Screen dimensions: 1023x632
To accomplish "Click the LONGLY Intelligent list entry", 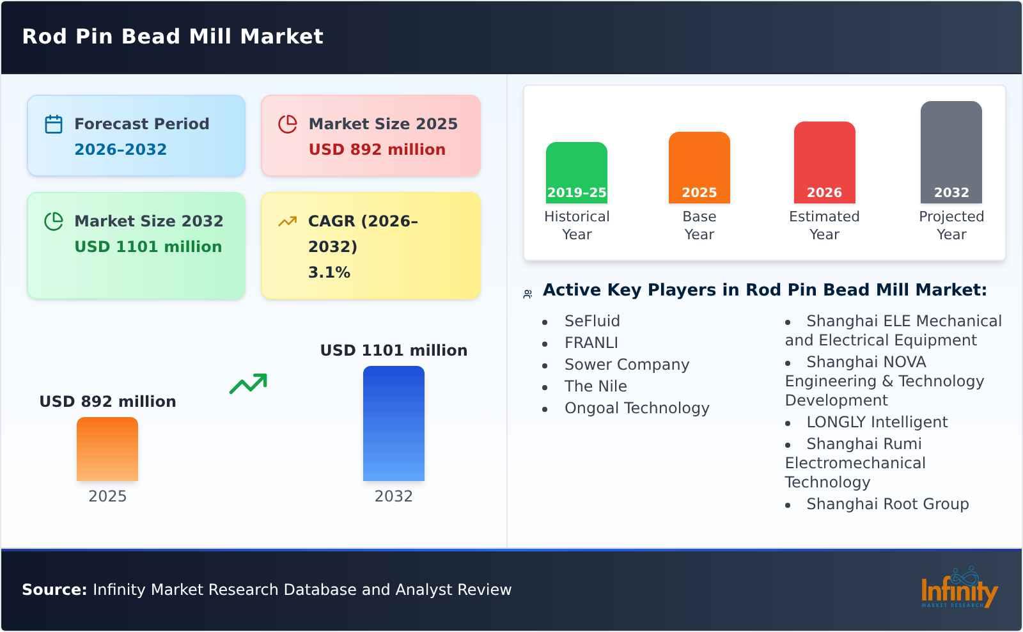I will click(x=877, y=422).
